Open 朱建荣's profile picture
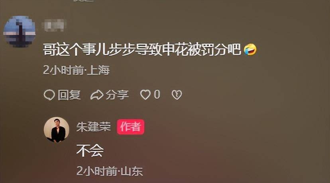 pyautogui.click(x=57, y=130)
